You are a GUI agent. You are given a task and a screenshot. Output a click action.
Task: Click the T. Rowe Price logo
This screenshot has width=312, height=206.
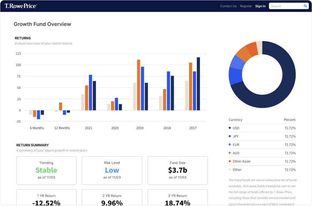coord(21,6)
